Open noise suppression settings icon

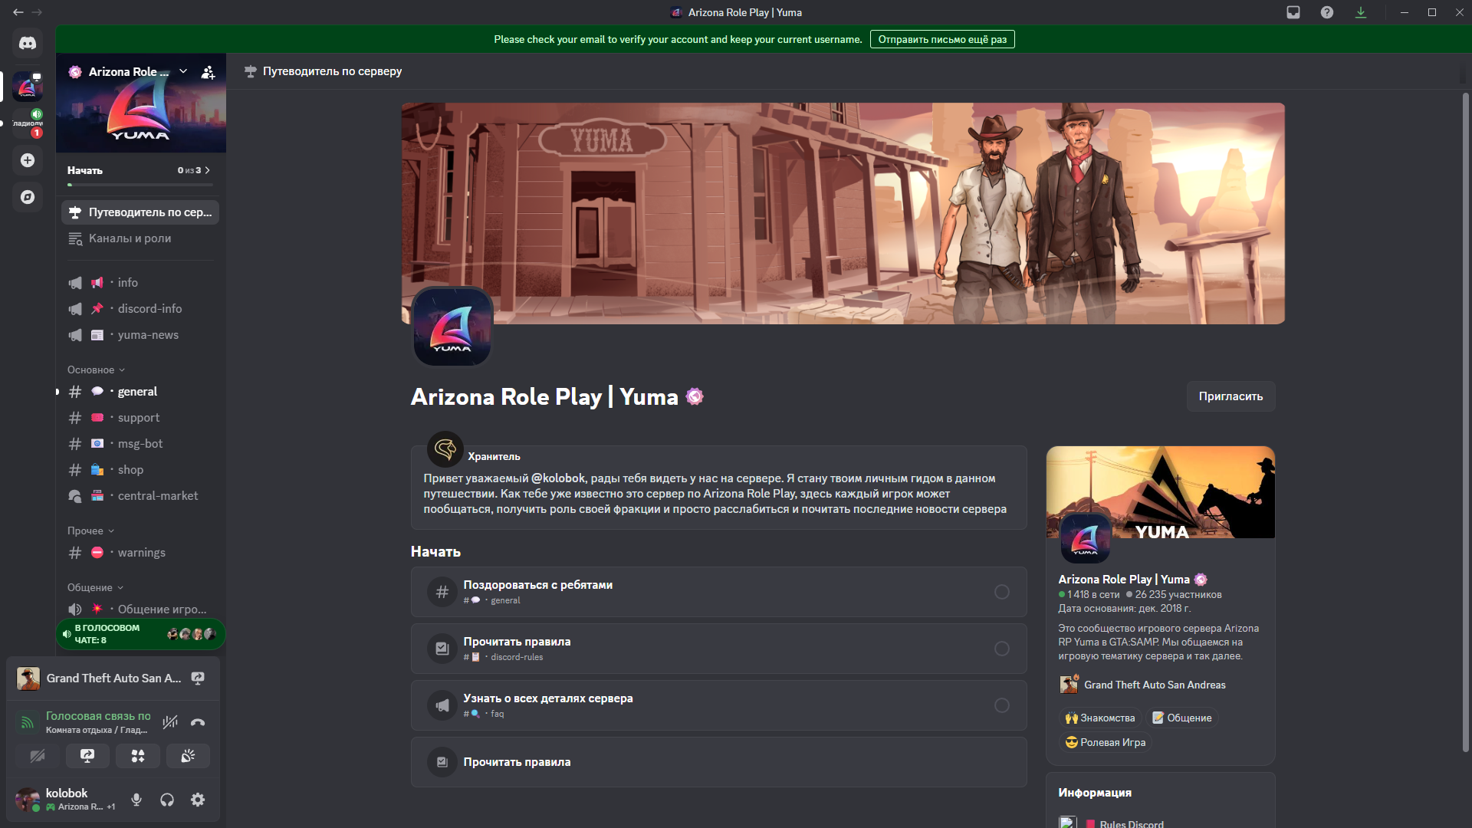tap(170, 722)
